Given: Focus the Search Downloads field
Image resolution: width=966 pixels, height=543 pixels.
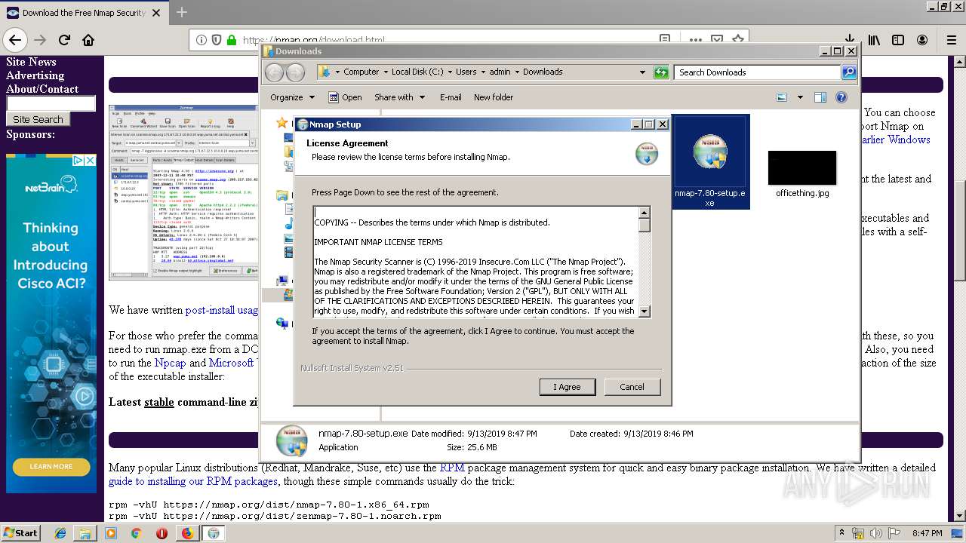Looking at the screenshot, I should click(757, 72).
